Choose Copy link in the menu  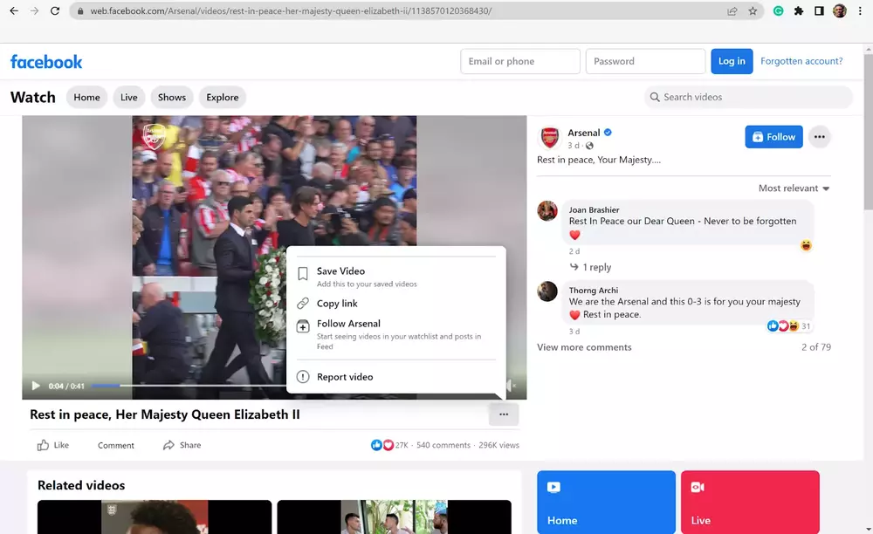pyautogui.click(x=395, y=303)
